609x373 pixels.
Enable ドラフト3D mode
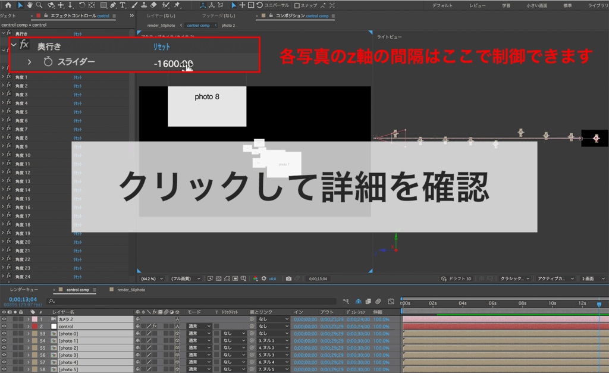[458, 278]
